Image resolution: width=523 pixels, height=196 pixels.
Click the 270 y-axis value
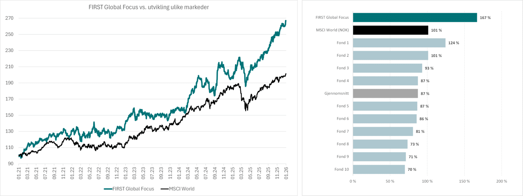pos(10,18)
